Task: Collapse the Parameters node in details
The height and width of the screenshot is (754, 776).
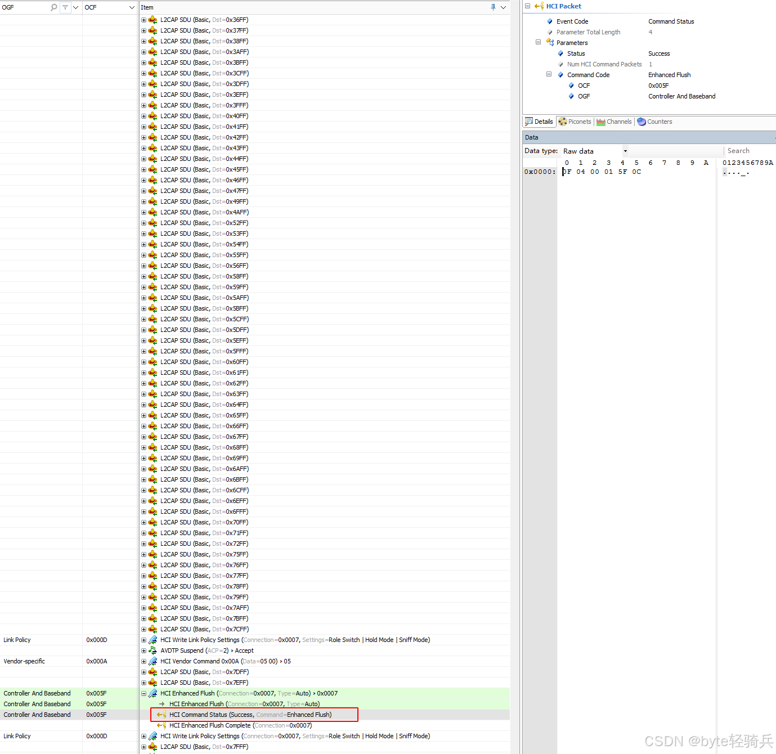Action: click(x=538, y=42)
